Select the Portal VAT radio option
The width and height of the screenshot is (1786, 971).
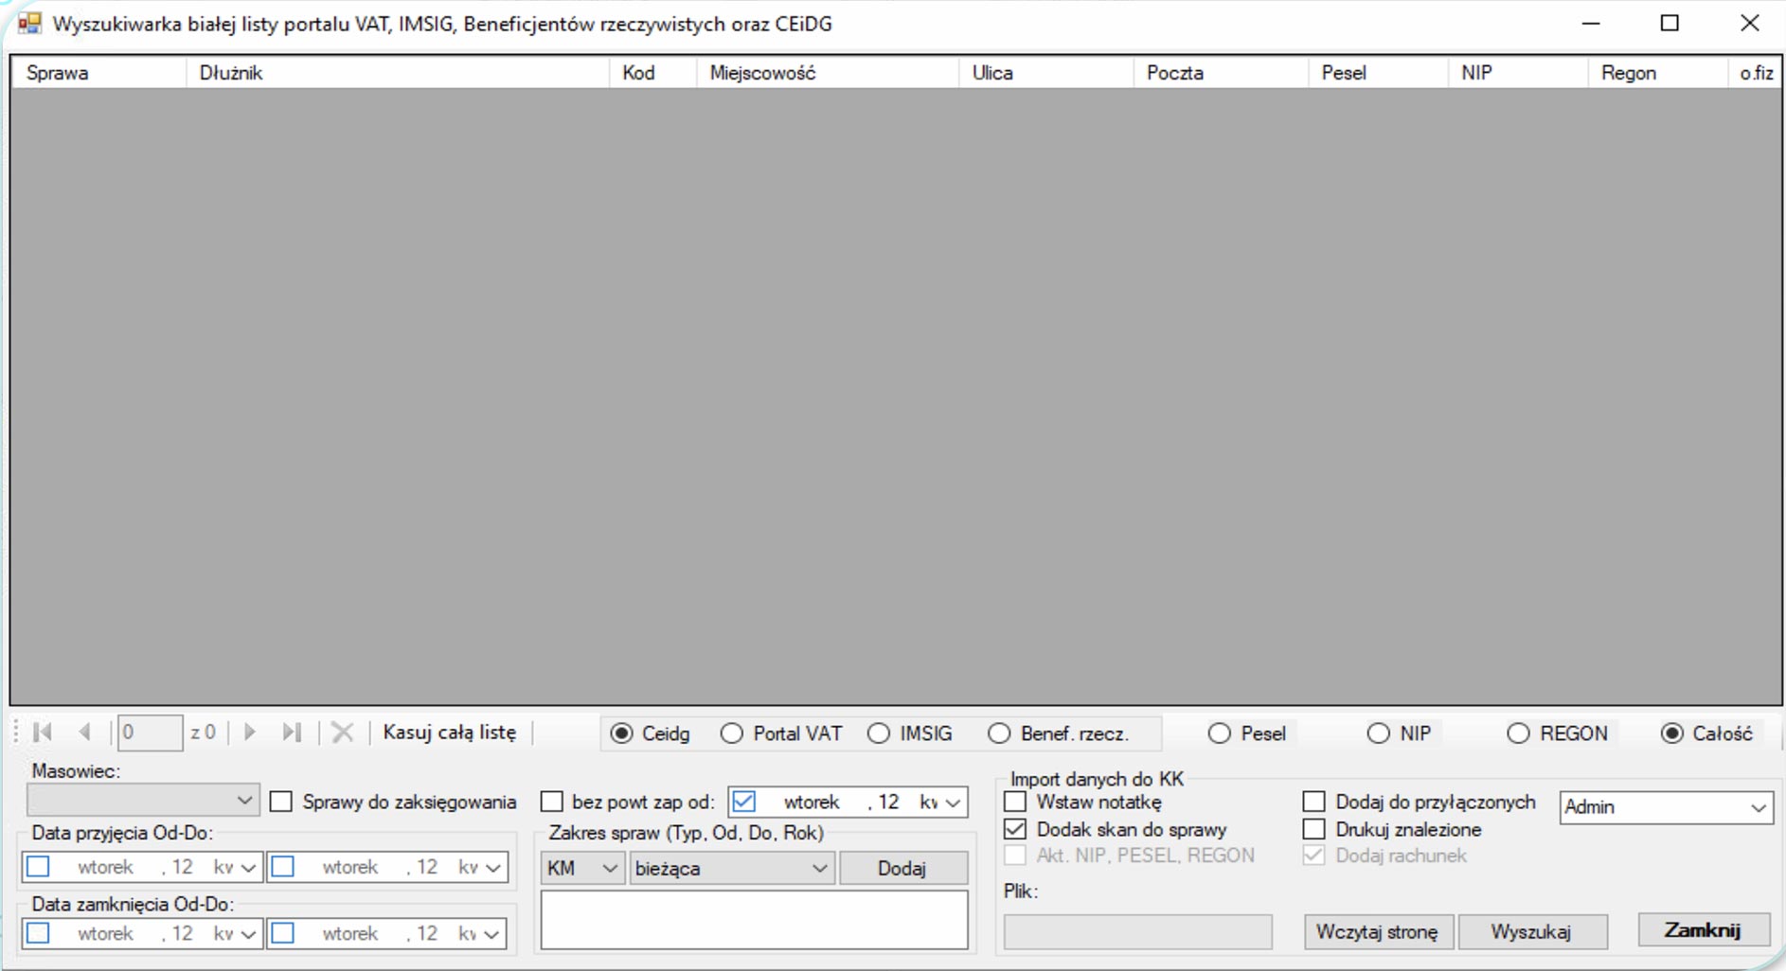[x=732, y=734]
